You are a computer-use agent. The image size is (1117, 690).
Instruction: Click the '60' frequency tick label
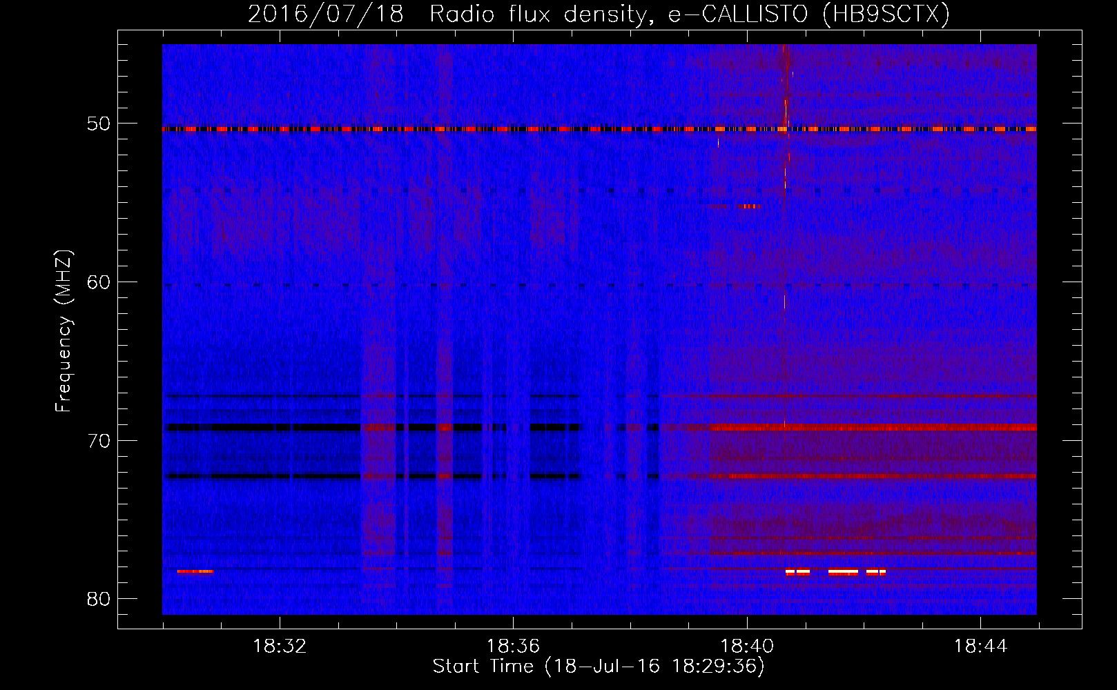click(99, 282)
